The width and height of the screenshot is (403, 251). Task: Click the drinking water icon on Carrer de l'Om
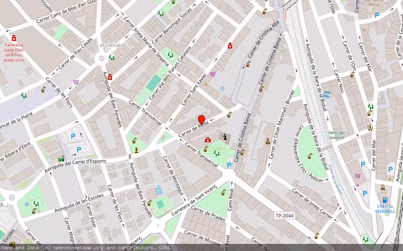point(352,74)
